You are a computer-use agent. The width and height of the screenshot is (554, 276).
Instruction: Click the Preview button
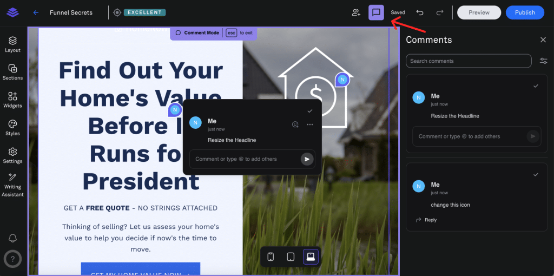[x=479, y=12]
